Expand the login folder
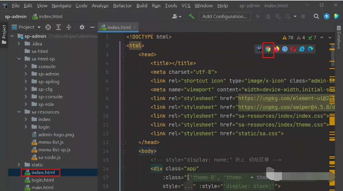The height and width of the screenshot is (191, 343). coord(26,127)
